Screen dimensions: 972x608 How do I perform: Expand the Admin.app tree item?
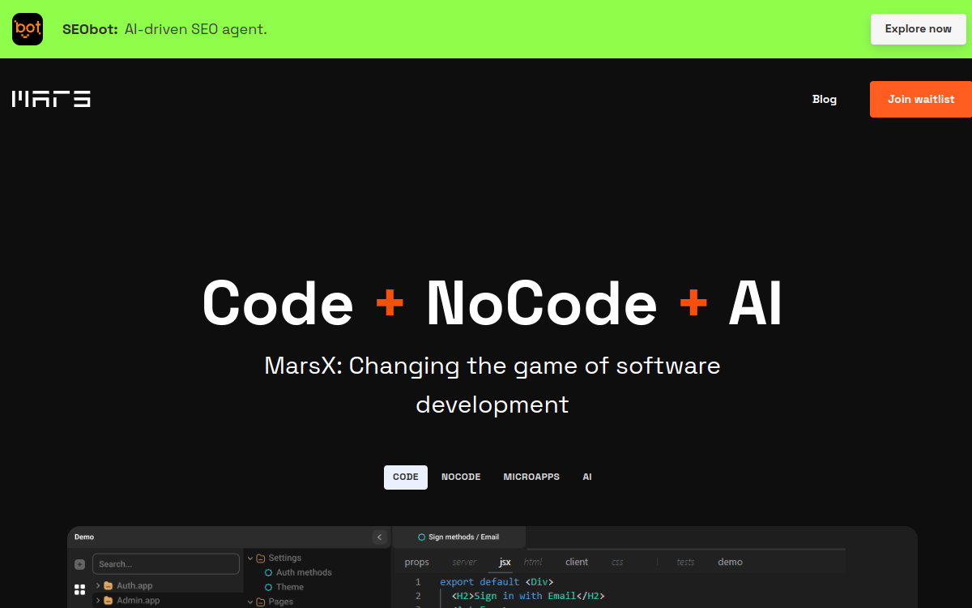(x=98, y=601)
